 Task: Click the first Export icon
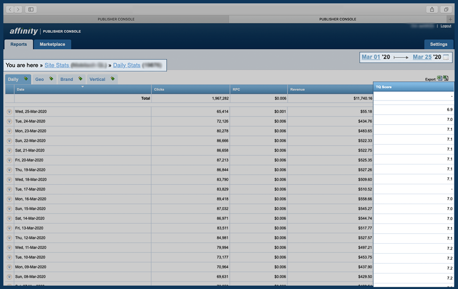(439, 78)
